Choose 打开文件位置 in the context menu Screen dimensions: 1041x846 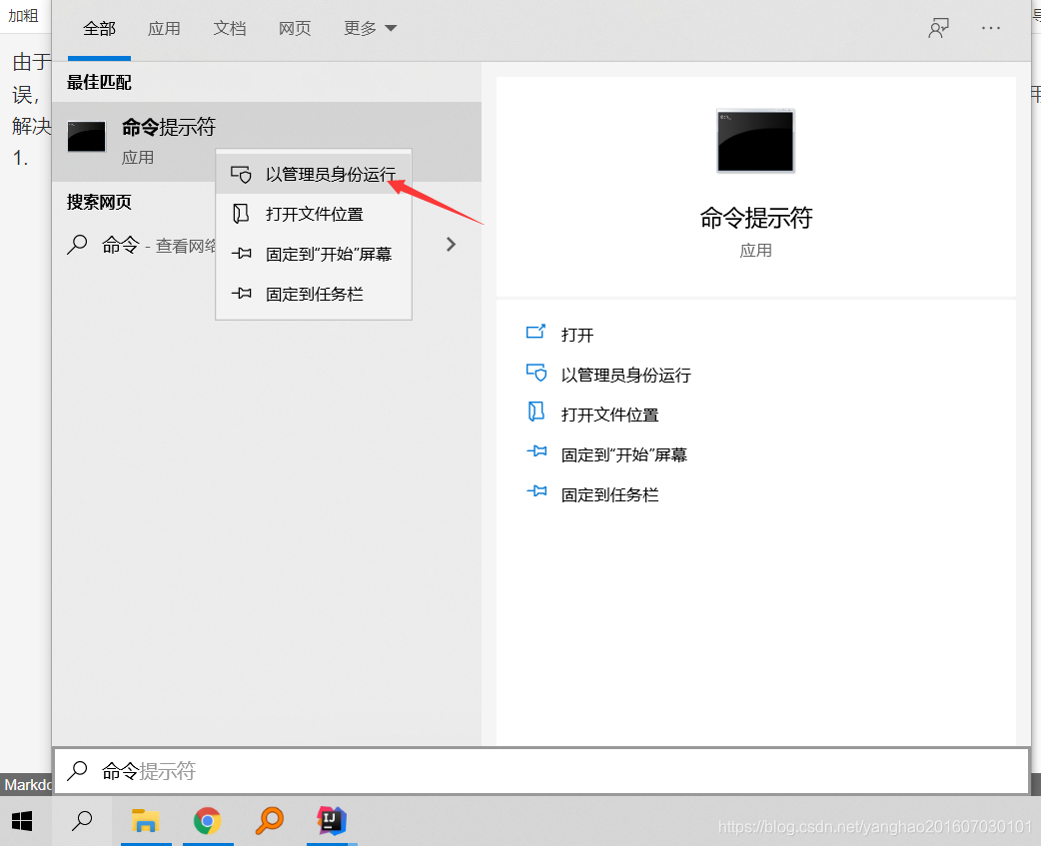point(314,214)
